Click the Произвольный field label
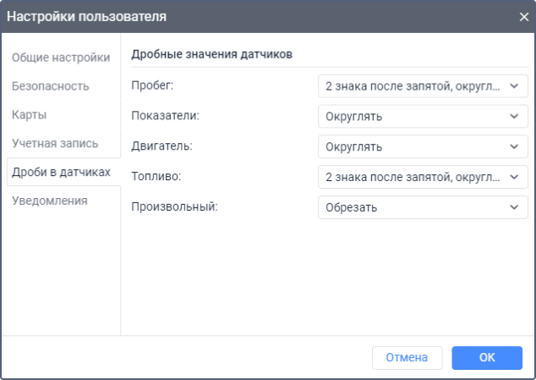 pyautogui.click(x=175, y=207)
